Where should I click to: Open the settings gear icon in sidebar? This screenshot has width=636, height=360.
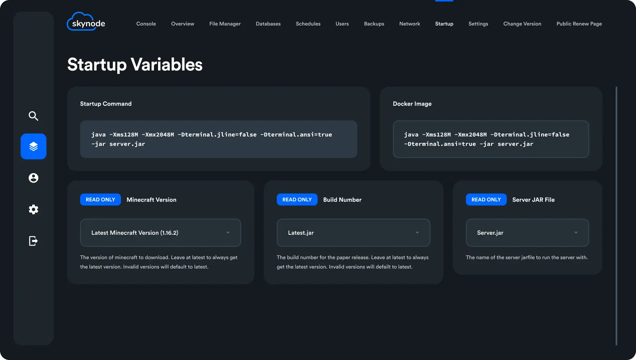pyautogui.click(x=33, y=209)
